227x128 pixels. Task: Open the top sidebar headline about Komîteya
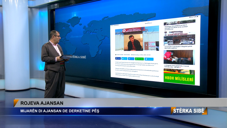tap(176, 27)
